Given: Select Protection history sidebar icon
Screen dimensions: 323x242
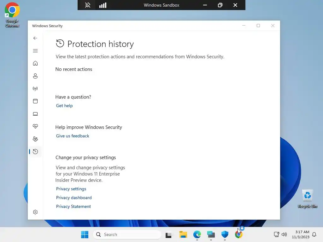Looking at the screenshot, I should (35, 152).
